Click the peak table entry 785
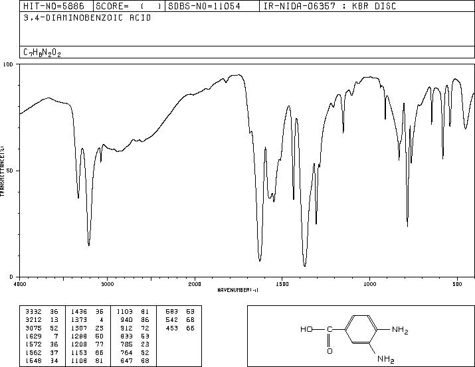Screen dimensions: 475x367 [x=126, y=344]
